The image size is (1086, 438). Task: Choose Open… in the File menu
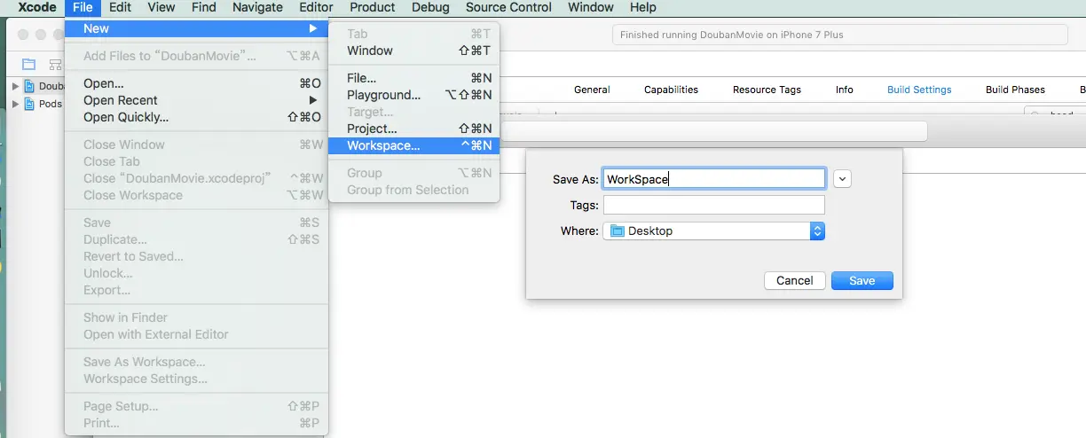[196, 83]
